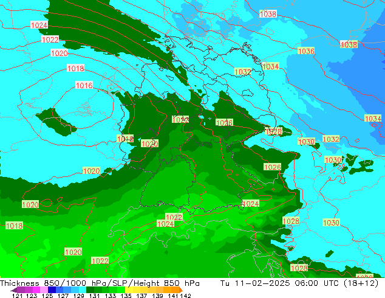
Task: Click the legend value 131
Action: 94,296
